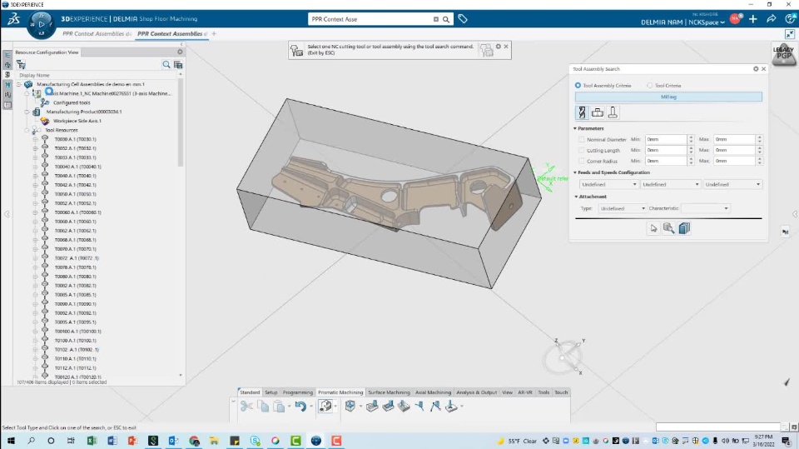Viewport: 799px width, 449px height.
Task: Check the Corner Radius checkbox
Action: (581, 161)
